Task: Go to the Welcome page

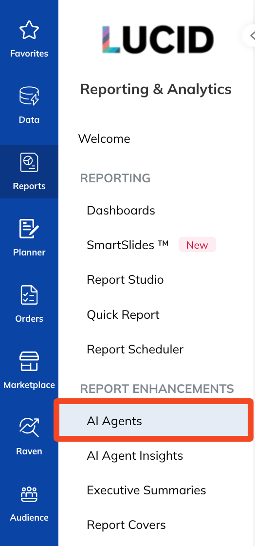Action: coord(104,138)
